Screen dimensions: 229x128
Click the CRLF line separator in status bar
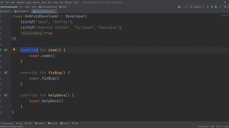point(212,127)
